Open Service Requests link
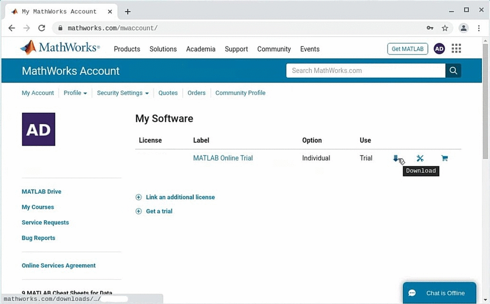The height and width of the screenshot is (304, 490). pyautogui.click(x=46, y=222)
